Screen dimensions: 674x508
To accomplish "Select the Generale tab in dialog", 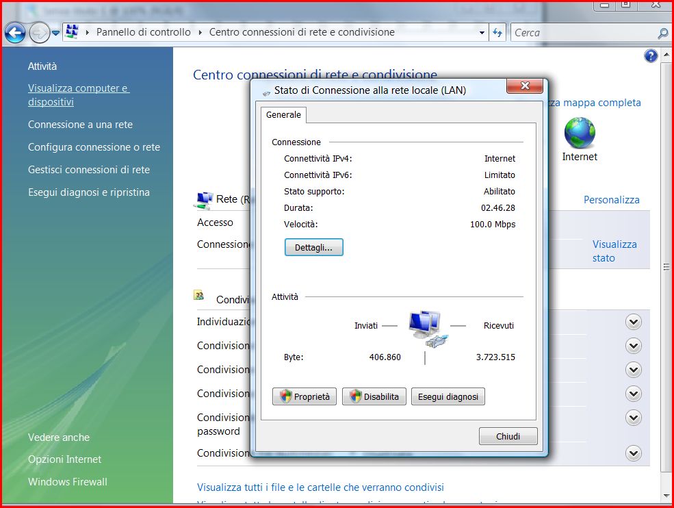I will click(284, 115).
